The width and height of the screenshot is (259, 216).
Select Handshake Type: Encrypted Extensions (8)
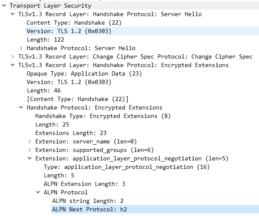[103, 116]
